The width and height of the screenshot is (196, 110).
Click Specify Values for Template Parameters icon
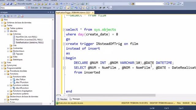pyautogui.click(x=108, y=8)
